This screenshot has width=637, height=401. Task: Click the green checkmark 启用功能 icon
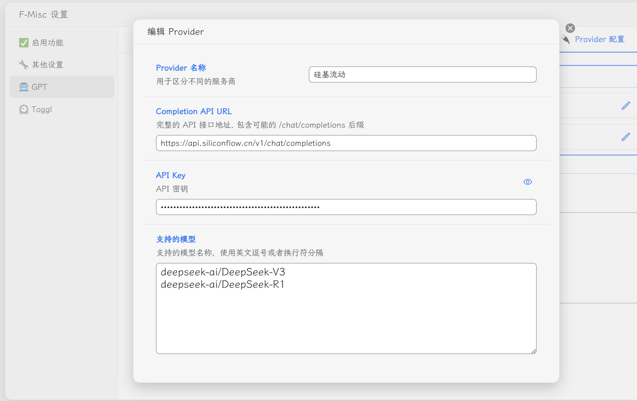[x=24, y=43]
